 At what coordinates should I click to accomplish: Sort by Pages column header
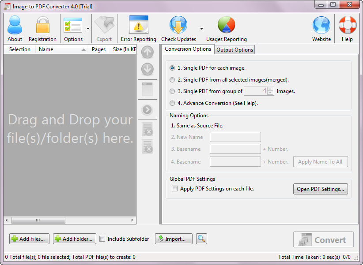98,49
